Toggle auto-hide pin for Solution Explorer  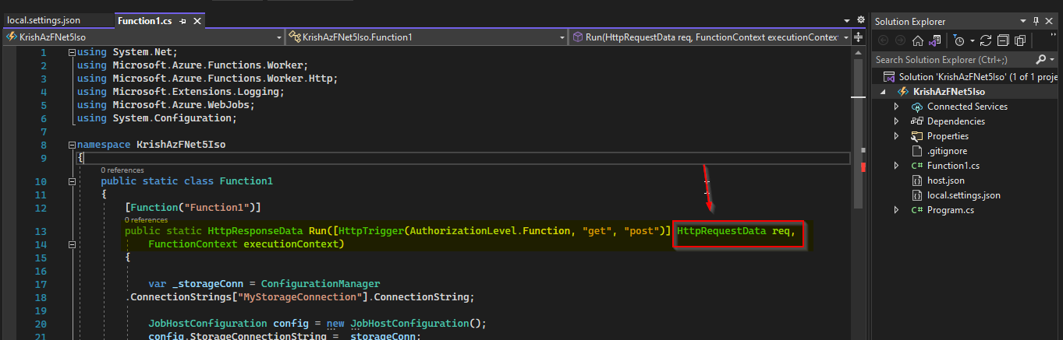[1036, 21]
